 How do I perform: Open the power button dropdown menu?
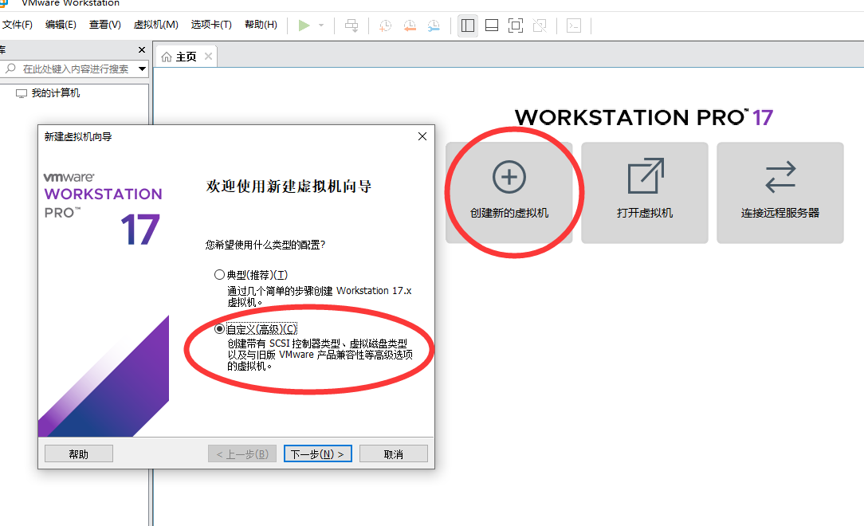[321, 25]
